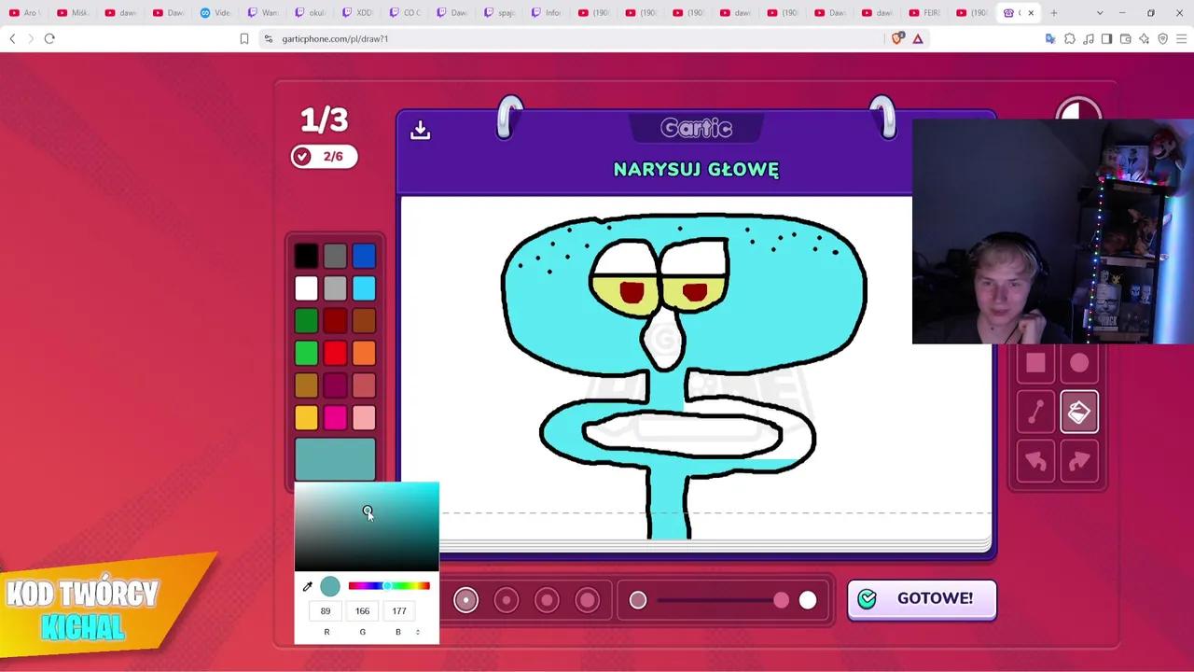
Task: Bookmark this page in the address bar
Action: click(244, 38)
